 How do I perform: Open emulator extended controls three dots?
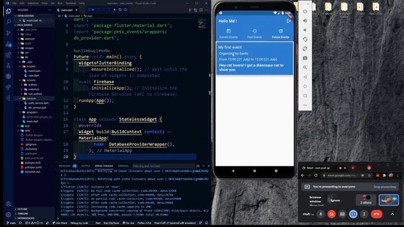coord(305,105)
